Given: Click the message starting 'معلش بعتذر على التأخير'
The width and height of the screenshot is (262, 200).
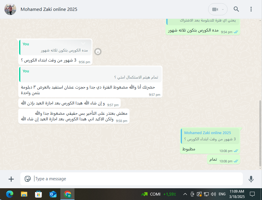Looking at the screenshot, I should (74, 116).
